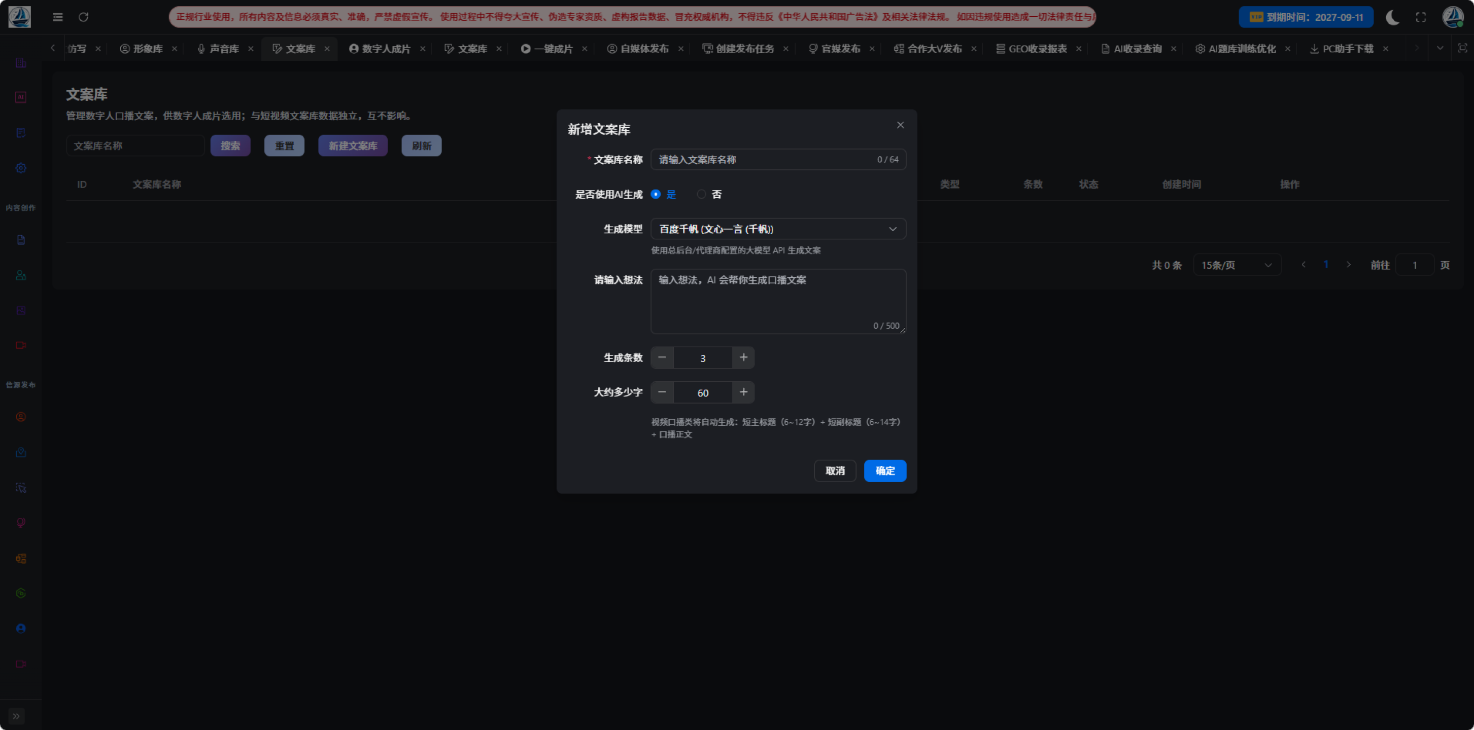The width and height of the screenshot is (1474, 730).
Task: Click the 文案库名称 search field
Action: coord(135,146)
